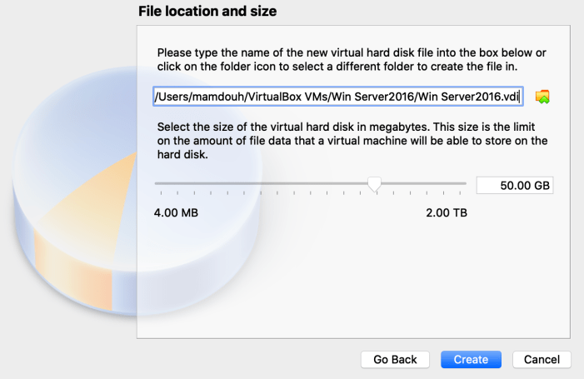This screenshot has width=584, height=379.
Task: Click the 4.00 MB minimum size label
Action: pos(176,213)
